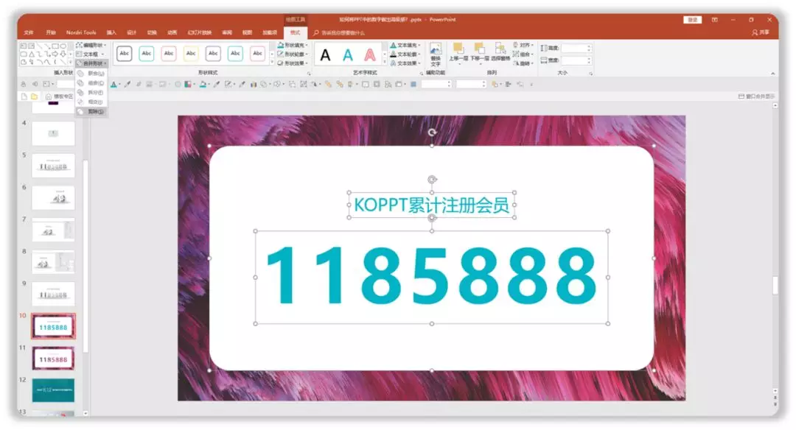Image resolution: width=796 pixels, height=430 pixels.
Task: Select the 1185888 number text box
Action: click(x=431, y=277)
